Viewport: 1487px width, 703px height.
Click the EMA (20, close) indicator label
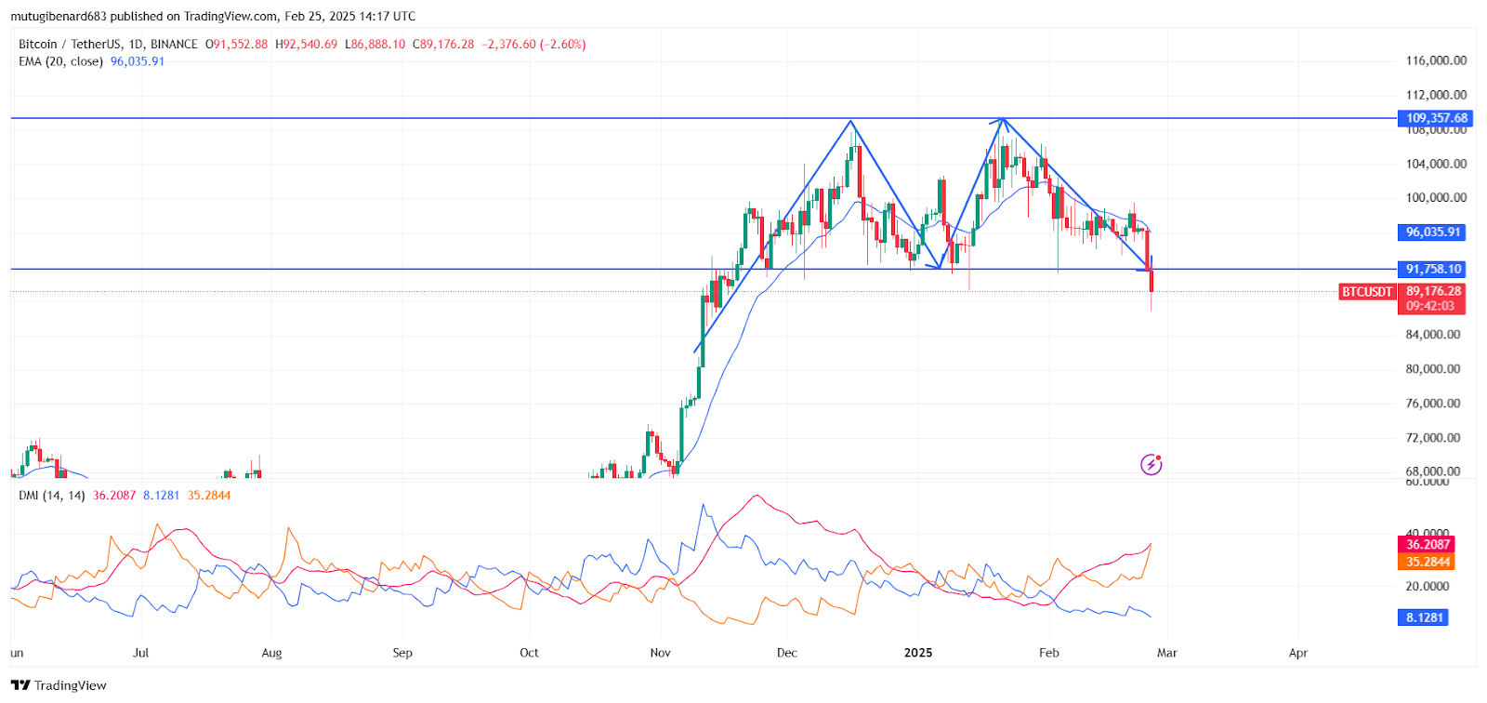tap(60, 61)
